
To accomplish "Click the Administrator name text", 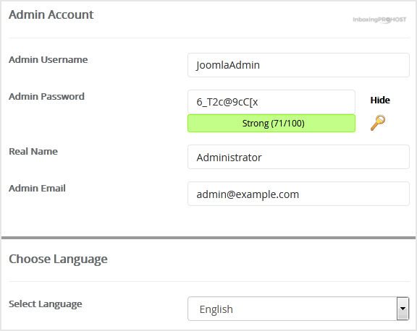I will 229,158.
